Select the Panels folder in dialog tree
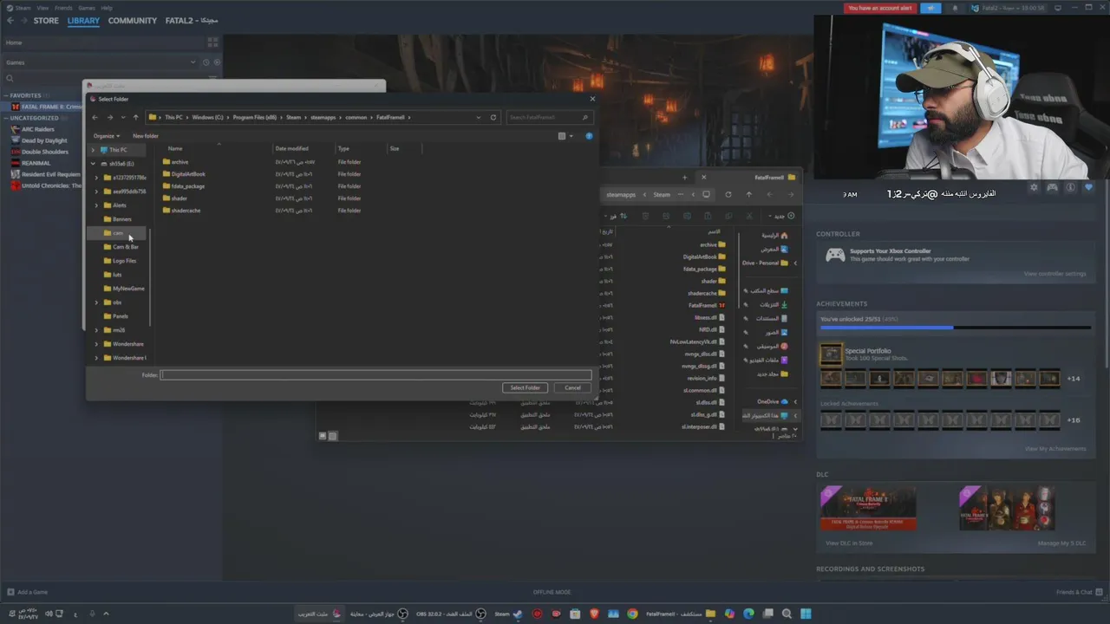Screen dimensions: 1110x624 tap(116, 316)
